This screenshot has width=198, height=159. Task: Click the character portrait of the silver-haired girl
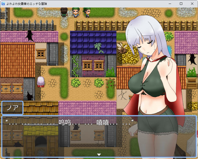152,76
